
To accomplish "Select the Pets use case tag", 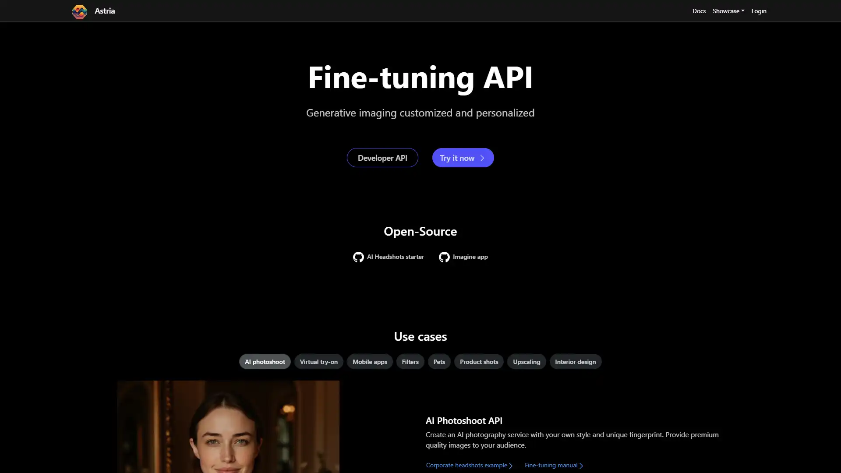I will 439,361.
